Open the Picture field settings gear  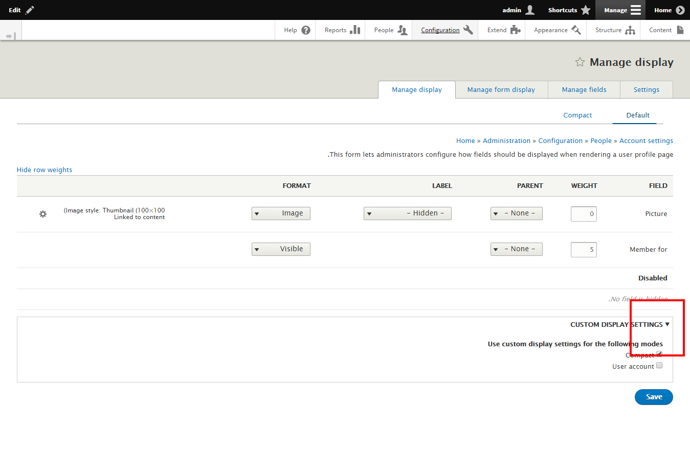pos(42,214)
